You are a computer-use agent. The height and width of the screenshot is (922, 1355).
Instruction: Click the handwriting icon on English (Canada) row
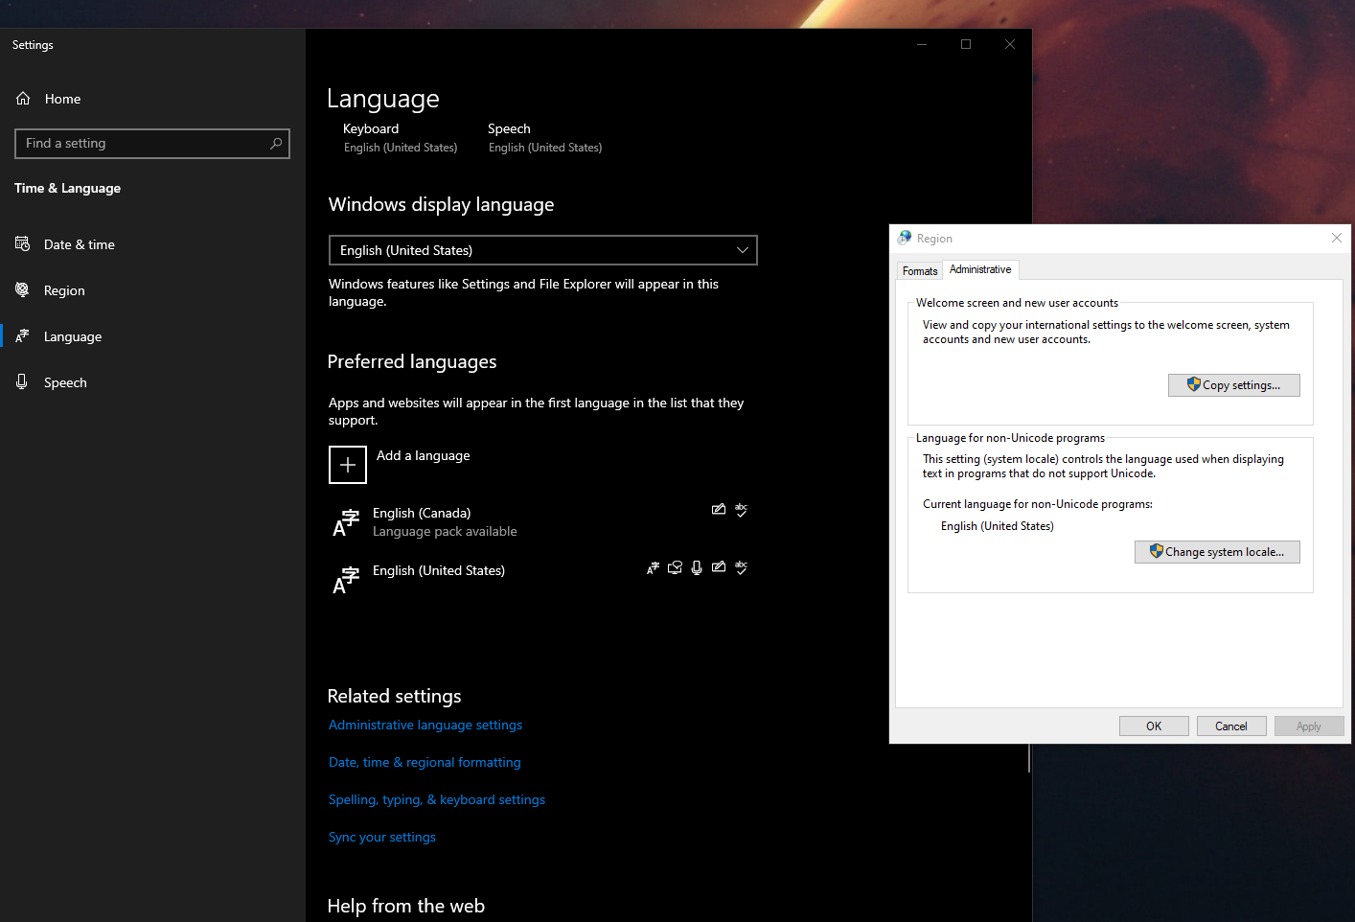[x=719, y=510]
